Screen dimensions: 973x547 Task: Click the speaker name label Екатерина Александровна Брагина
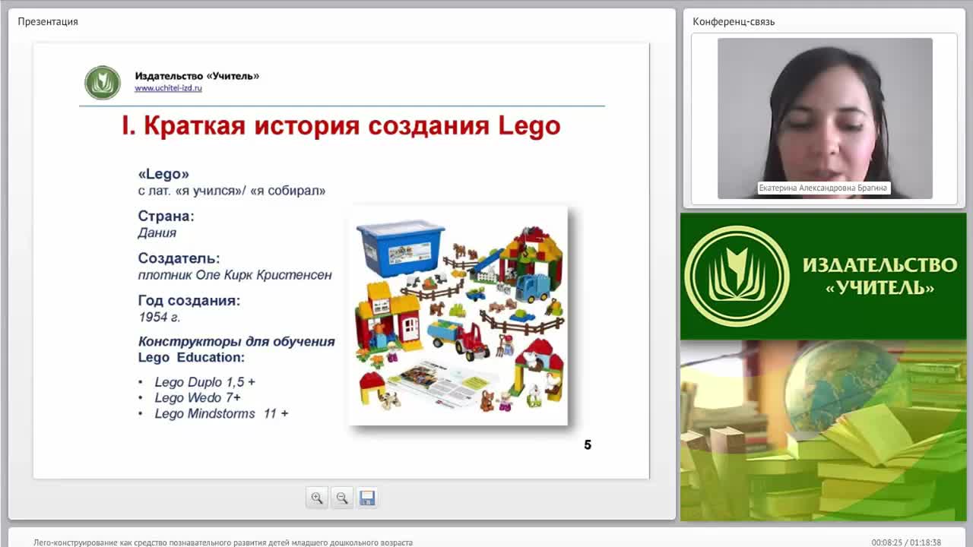tap(823, 188)
